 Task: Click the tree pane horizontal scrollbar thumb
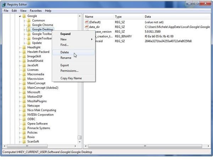tap(27, 146)
